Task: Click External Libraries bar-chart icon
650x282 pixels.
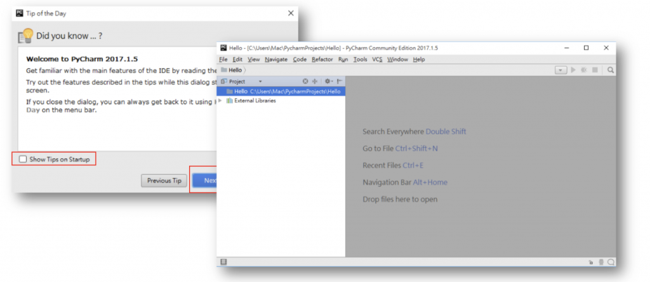Action: tap(230, 101)
